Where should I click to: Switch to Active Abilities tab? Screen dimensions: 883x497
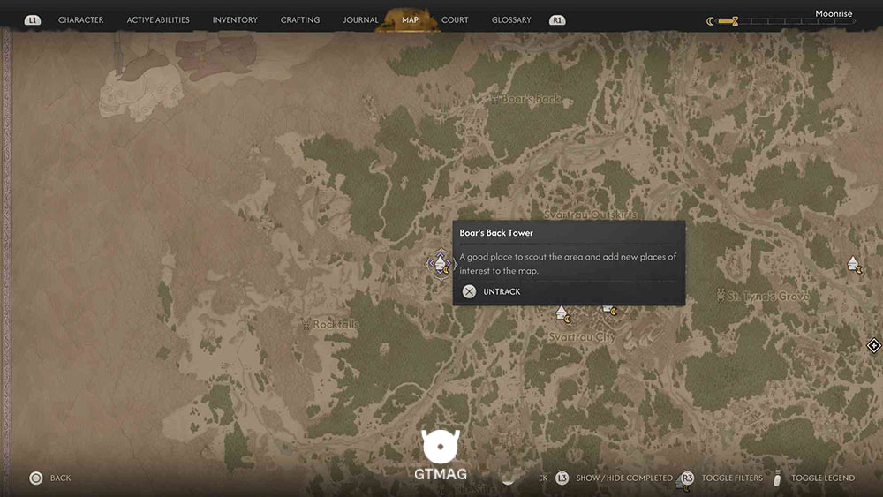coord(158,19)
